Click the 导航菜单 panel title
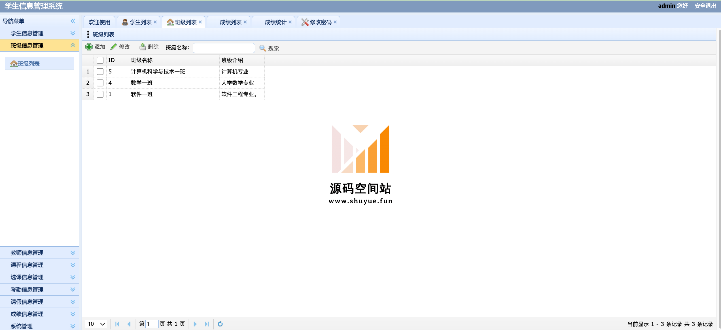The height and width of the screenshot is (330, 721). coord(13,21)
